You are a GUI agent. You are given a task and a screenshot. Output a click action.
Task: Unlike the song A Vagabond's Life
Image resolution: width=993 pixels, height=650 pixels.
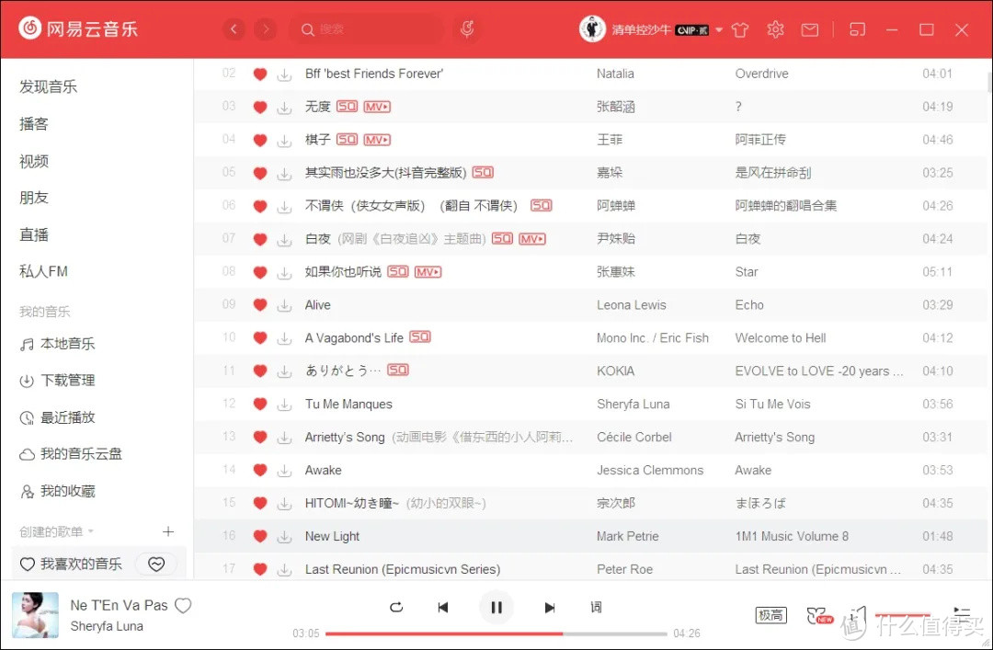[x=259, y=337]
